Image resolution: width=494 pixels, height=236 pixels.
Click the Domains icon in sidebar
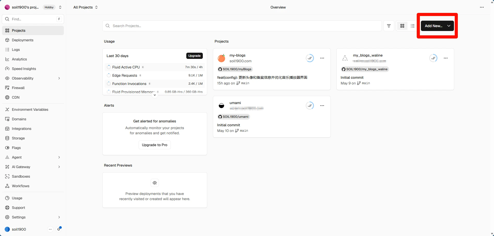point(7,119)
